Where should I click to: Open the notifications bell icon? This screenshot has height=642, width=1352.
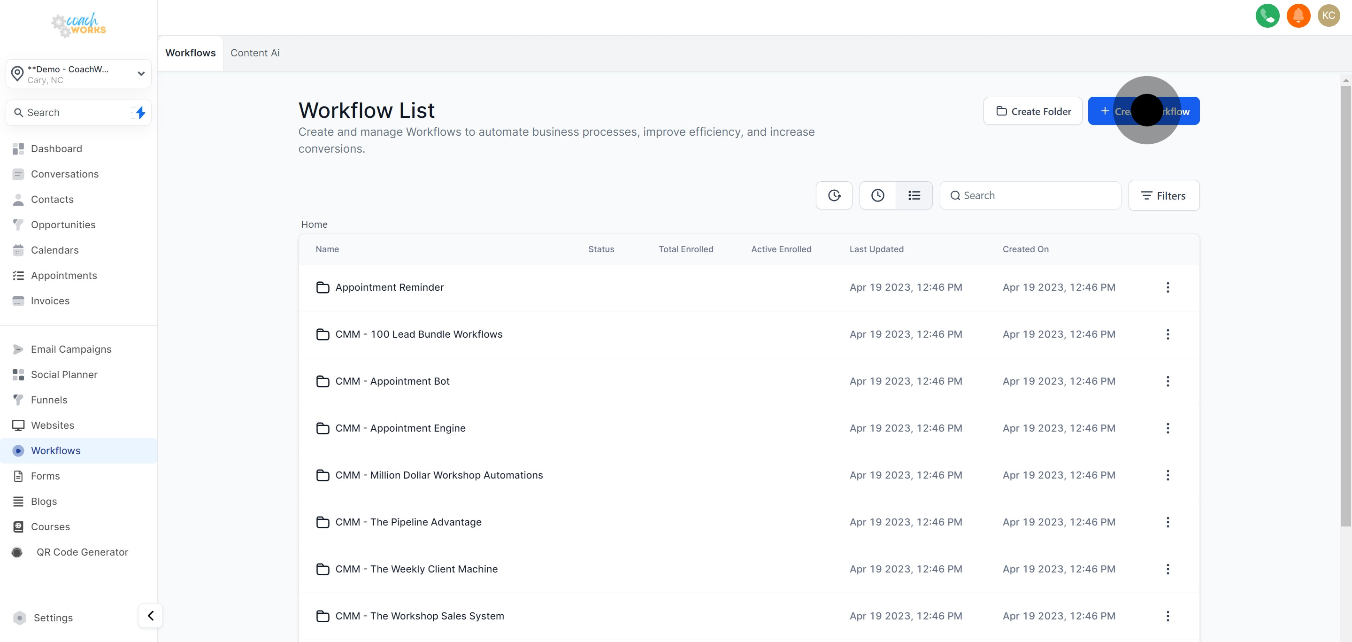point(1298,15)
